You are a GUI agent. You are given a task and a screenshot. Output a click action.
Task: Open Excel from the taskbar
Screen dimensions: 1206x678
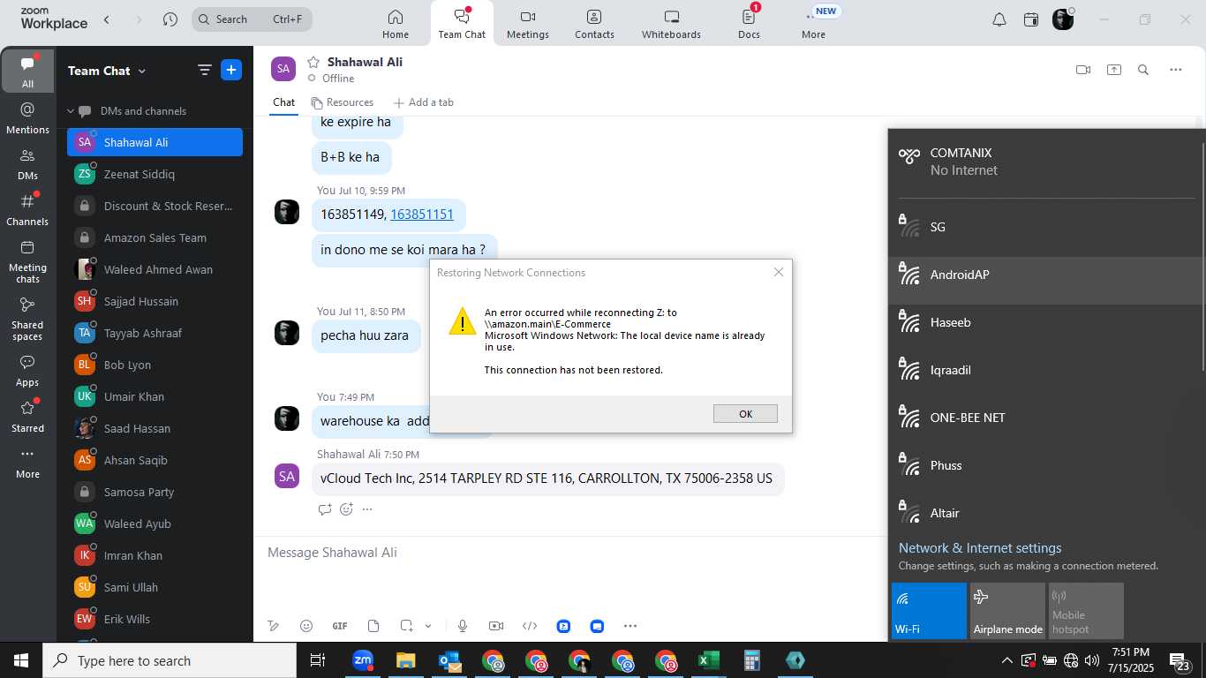point(708,660)
